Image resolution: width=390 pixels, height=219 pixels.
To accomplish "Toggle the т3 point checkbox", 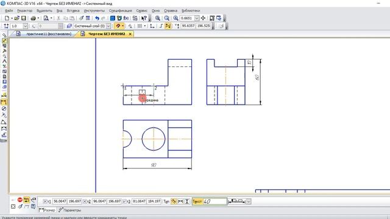I will tap(124, 201).
